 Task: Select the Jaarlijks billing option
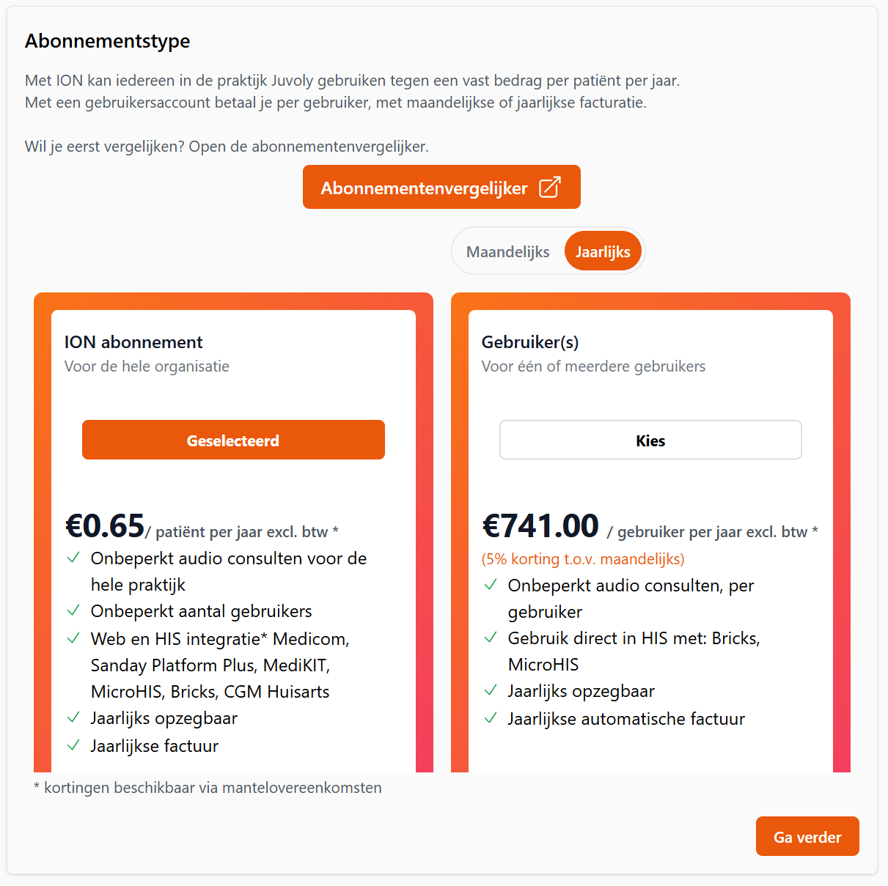(x=603, y=251)
